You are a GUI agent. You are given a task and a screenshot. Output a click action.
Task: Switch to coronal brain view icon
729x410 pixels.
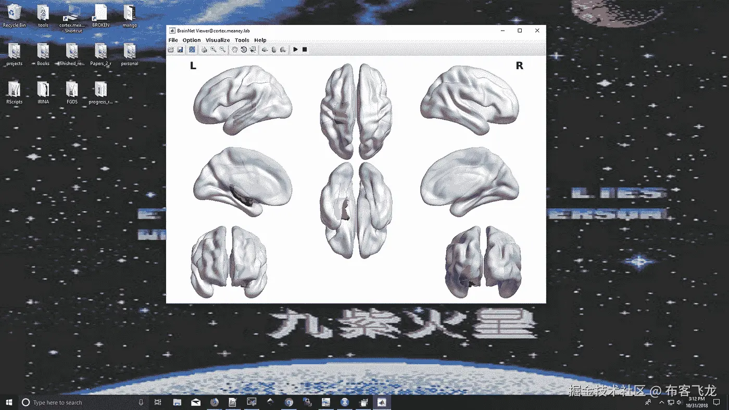(x=283, y=49)
